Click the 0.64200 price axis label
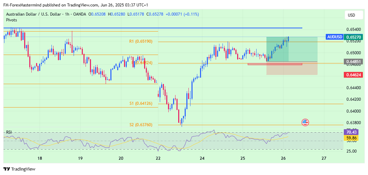368x175 pixels. [354, 99]
